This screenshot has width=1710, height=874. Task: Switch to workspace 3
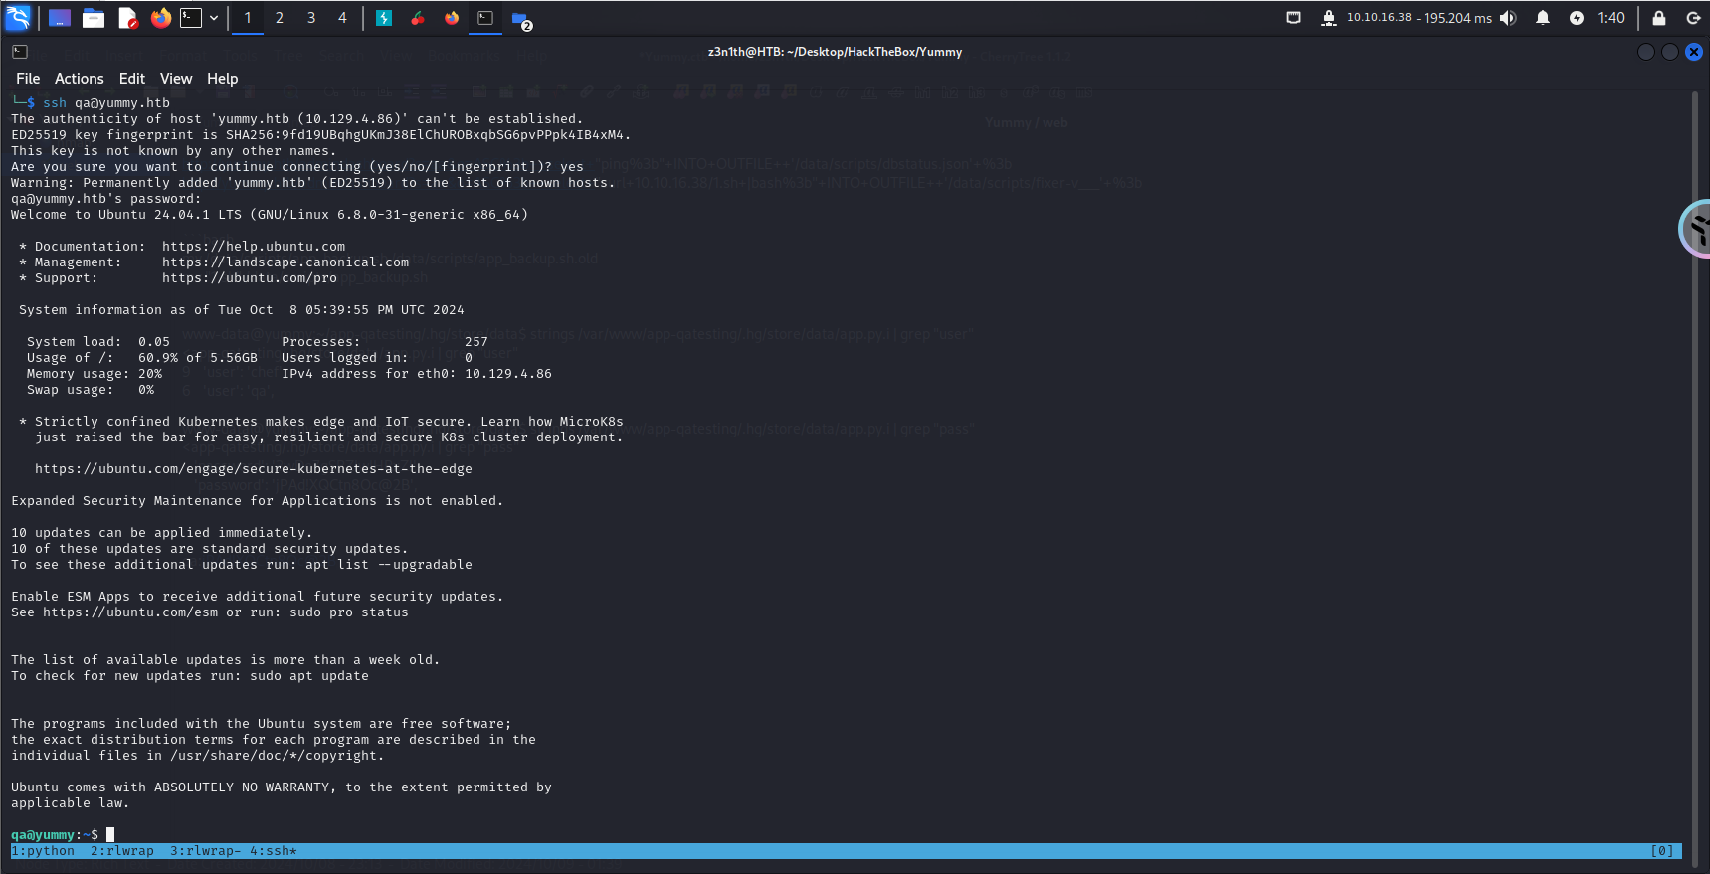(x=311, y=18)
